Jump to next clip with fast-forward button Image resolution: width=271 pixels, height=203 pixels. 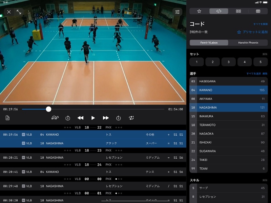click(106, 118)
